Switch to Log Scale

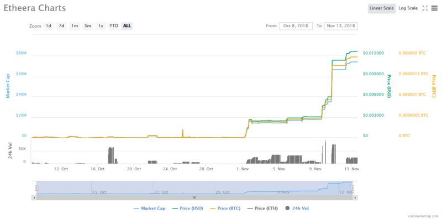pos(408,8)
